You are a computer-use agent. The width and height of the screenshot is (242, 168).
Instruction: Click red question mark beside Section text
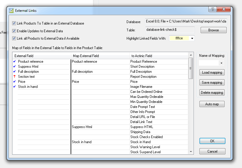click(14, 77)
